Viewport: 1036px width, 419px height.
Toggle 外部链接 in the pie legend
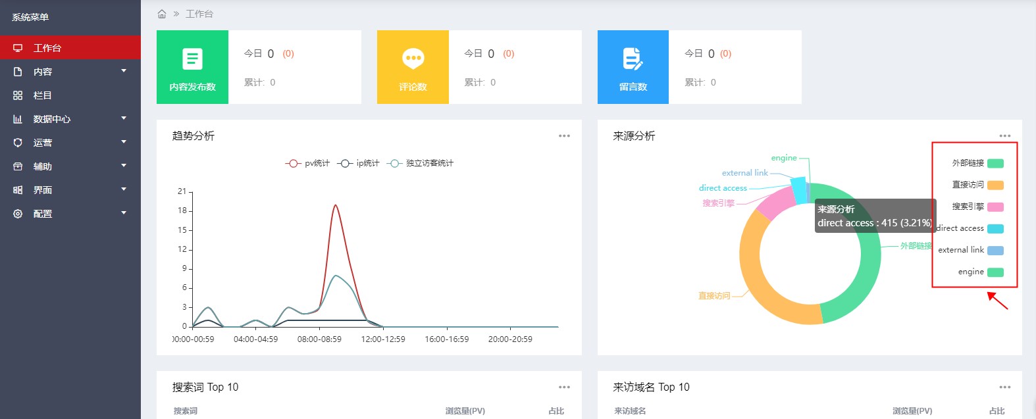point(977,163)
